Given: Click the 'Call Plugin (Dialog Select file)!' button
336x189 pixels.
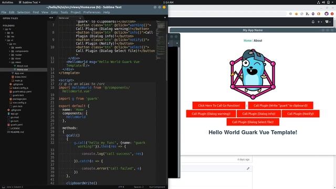Looking at the screenshot, I should coord(253,122).
